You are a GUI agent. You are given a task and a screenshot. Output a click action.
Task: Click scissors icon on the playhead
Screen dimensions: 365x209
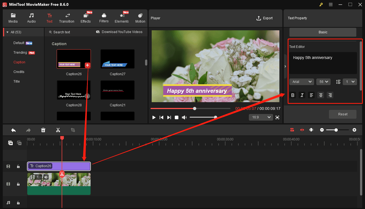click(x=62, y=174)
